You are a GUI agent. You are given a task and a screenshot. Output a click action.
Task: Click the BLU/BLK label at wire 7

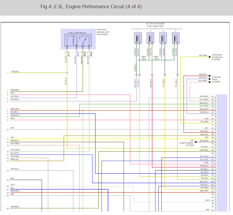14,112
